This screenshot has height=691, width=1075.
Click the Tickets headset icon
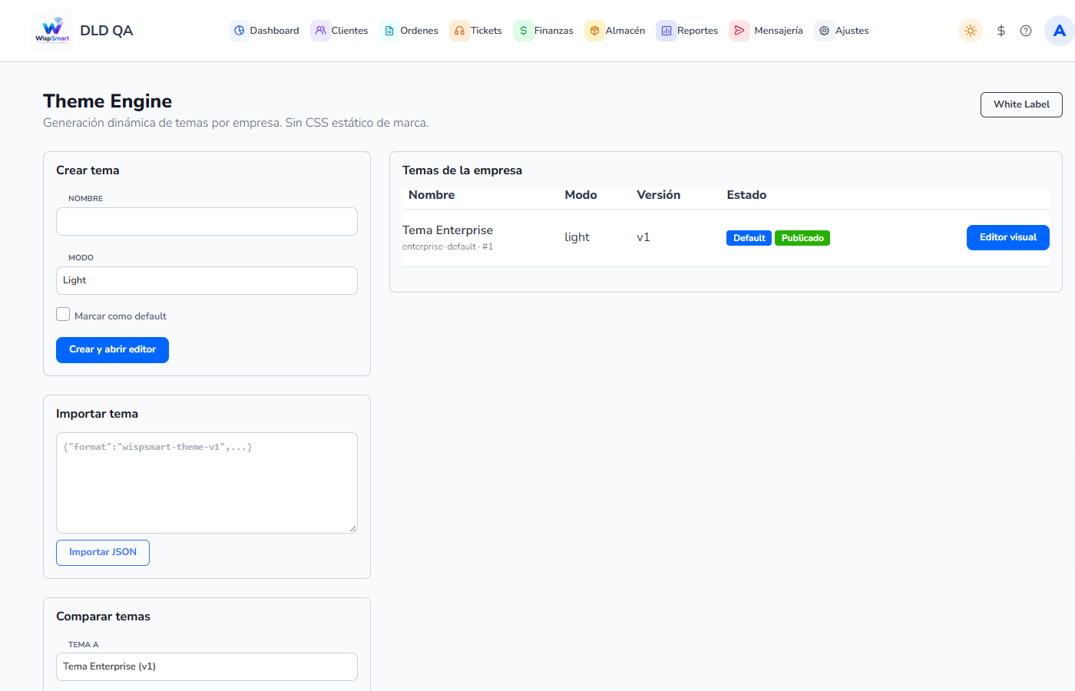[x=459, y=31]
